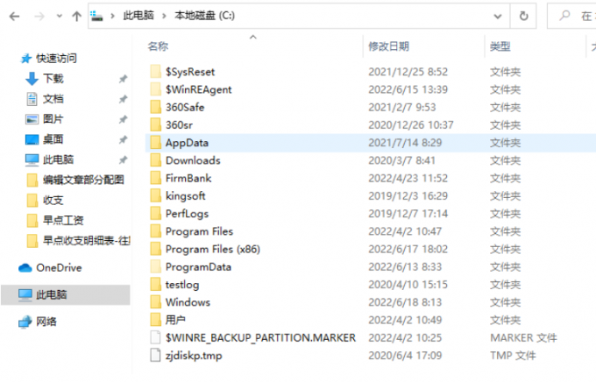Select $WINRE_BACKUP_PARTITION.MARKER file icon
The width and height of the screenshot is (596, 382).
click(x=155, y=337)
